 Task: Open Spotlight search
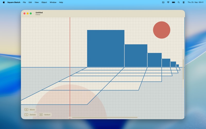click(178, 2)
